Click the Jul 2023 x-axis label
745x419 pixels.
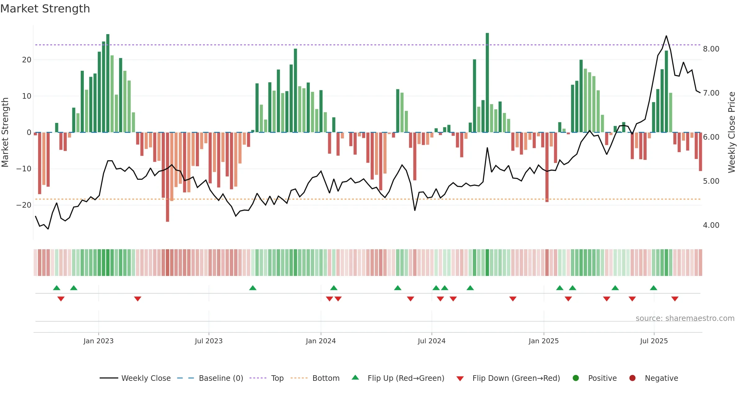tap(209, 341)
